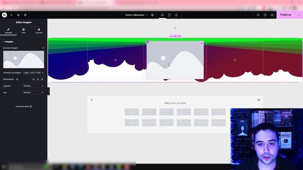The image size is (303, 170).
Task: Align image center
Action: [38, 79]
